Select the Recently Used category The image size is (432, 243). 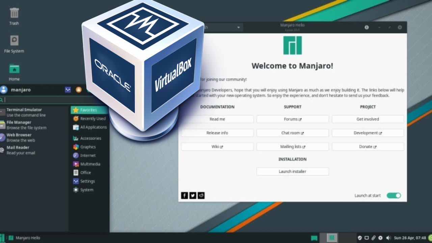[x=89, y=118]
